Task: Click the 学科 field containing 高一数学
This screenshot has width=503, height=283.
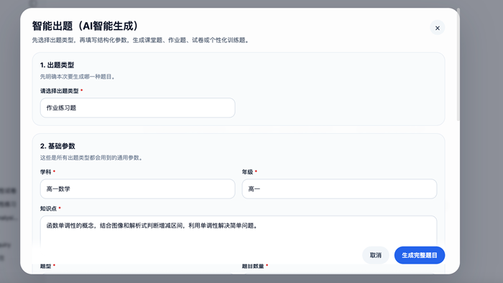Action: (x=138, y=189)
